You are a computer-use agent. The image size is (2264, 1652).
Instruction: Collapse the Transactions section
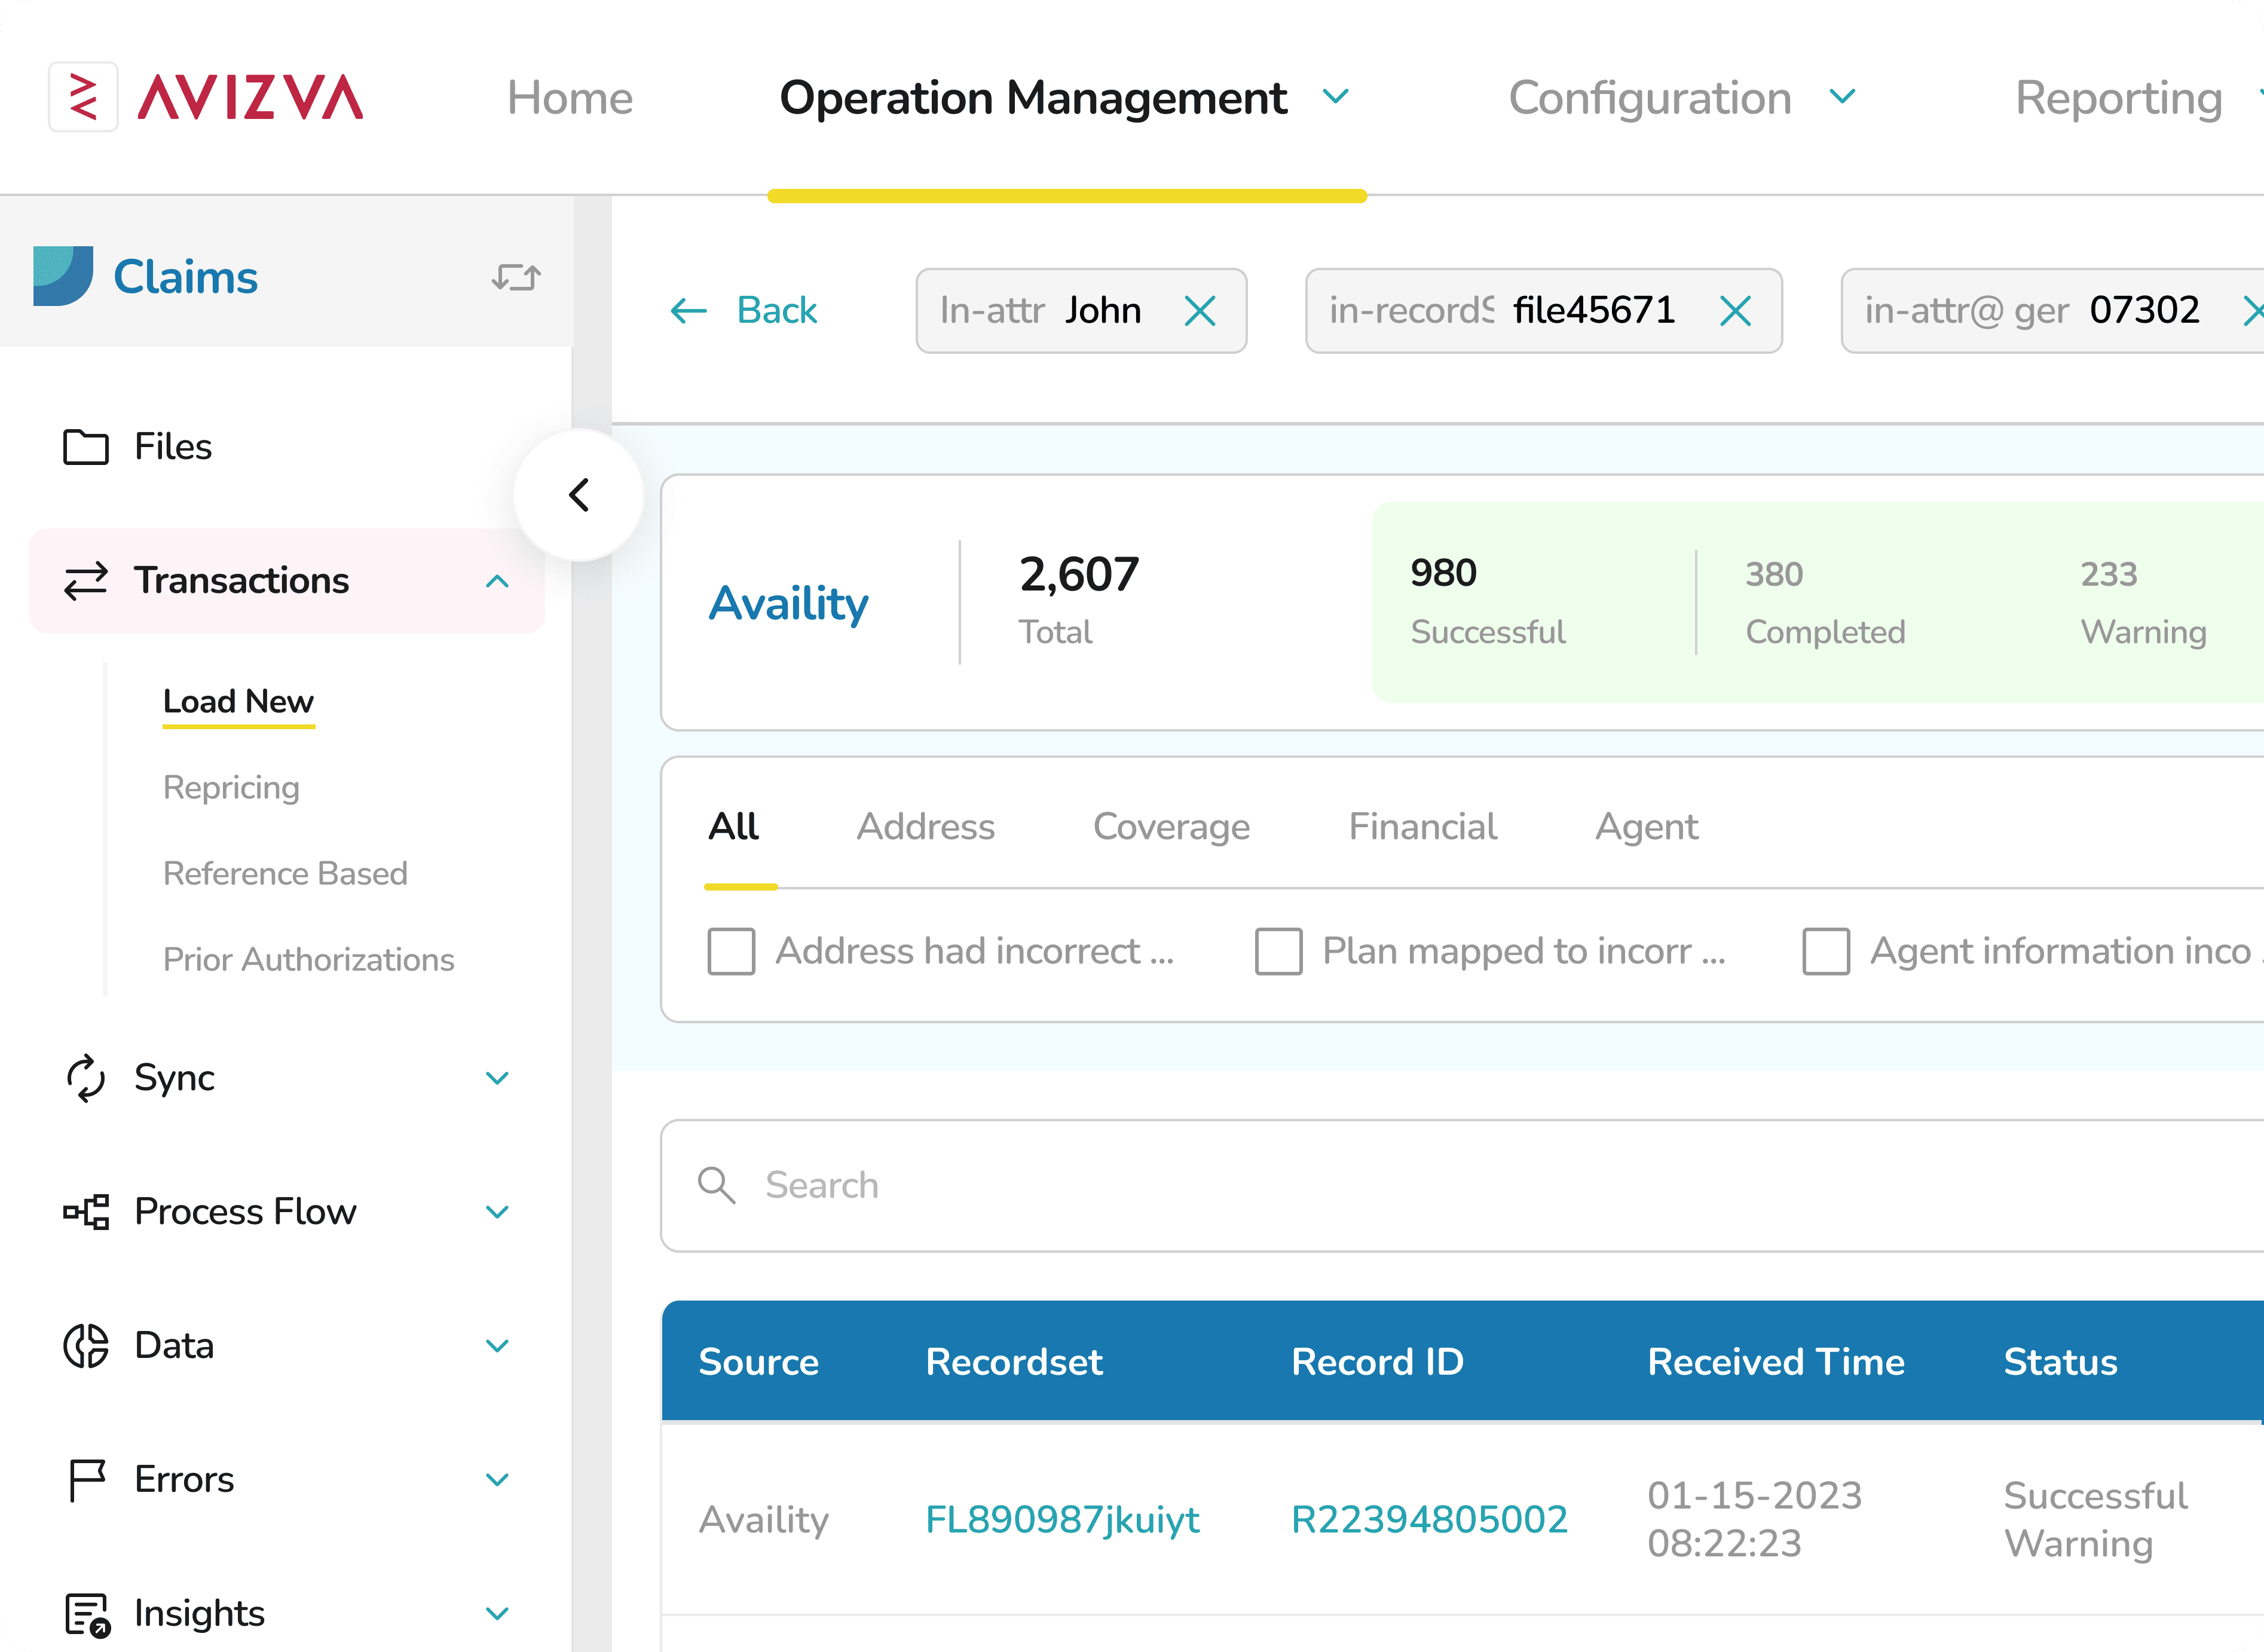(497, 581)
